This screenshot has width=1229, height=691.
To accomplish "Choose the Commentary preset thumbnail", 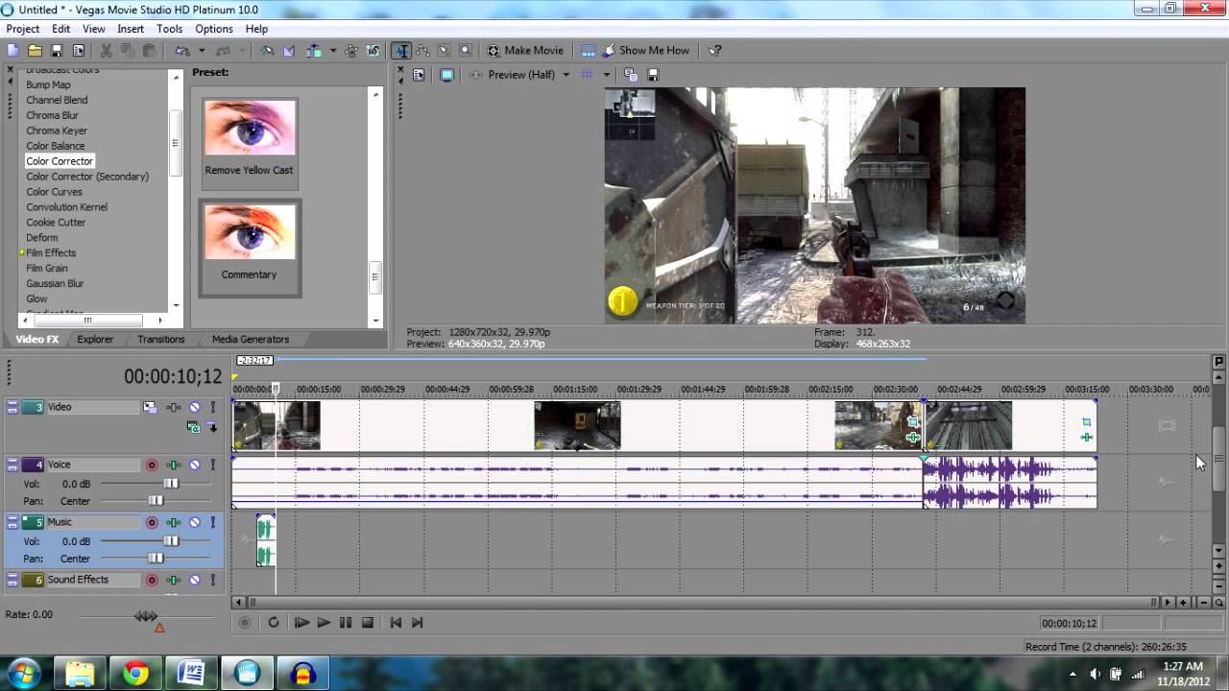I will pyautogui.click(x=249, y=231).
